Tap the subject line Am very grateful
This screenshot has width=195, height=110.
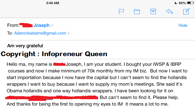25,46
